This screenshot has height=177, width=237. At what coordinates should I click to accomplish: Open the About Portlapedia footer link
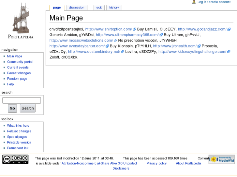pos(188,163)
